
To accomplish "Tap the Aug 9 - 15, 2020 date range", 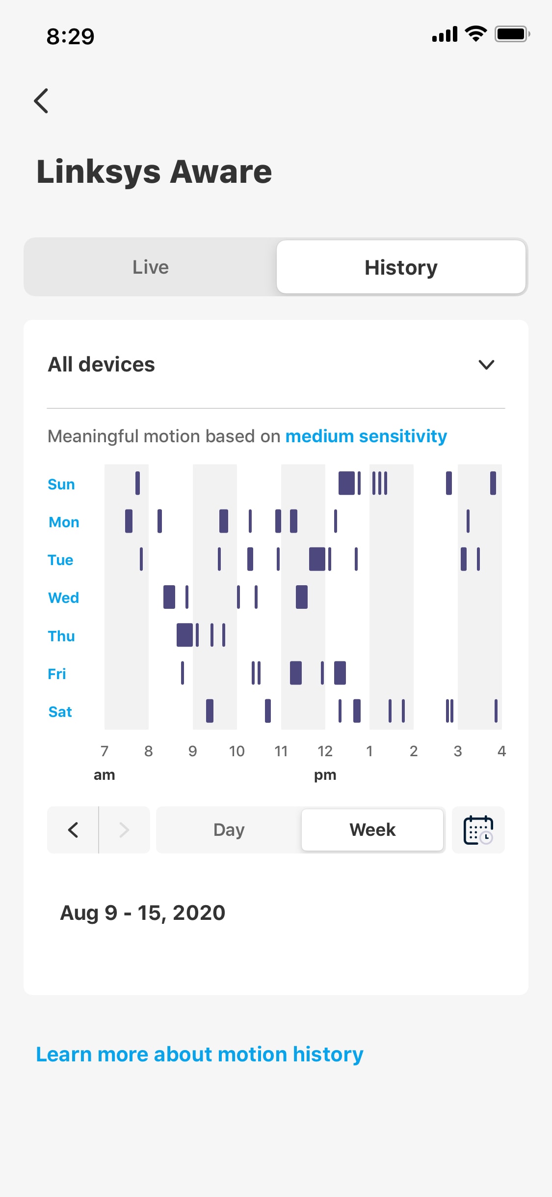I will (143, 913).
